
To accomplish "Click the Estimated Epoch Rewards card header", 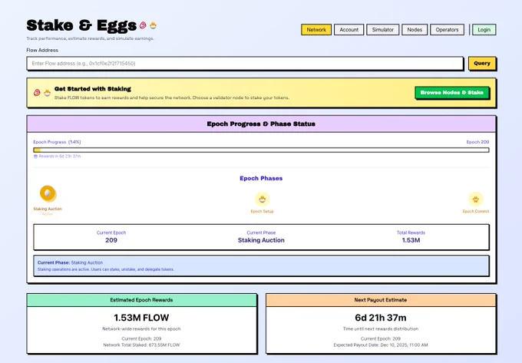I will click(x=142, y=300).
